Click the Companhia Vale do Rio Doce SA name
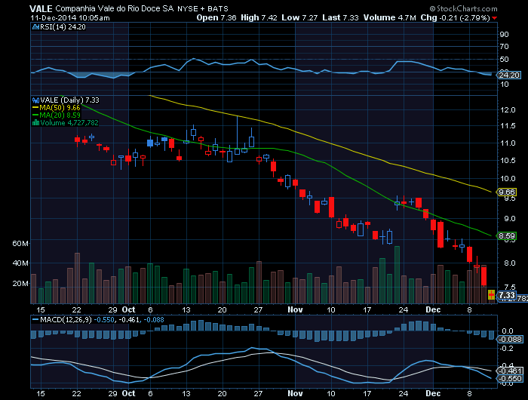Viewport: 528px width, 400px height. (114, 9)
